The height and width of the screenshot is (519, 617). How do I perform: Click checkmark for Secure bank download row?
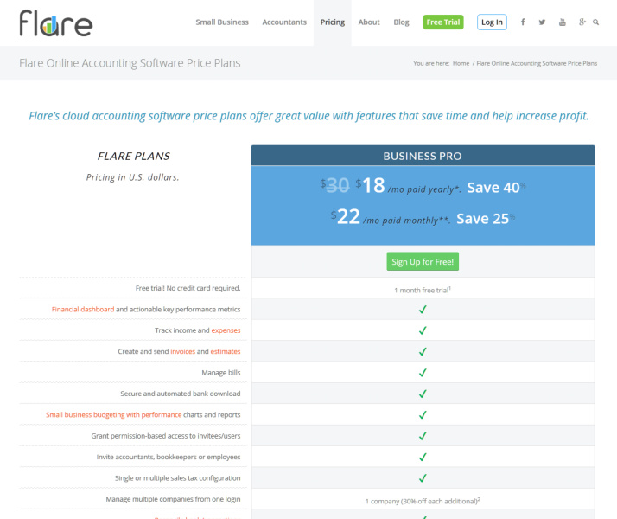(x=423, y=394)
